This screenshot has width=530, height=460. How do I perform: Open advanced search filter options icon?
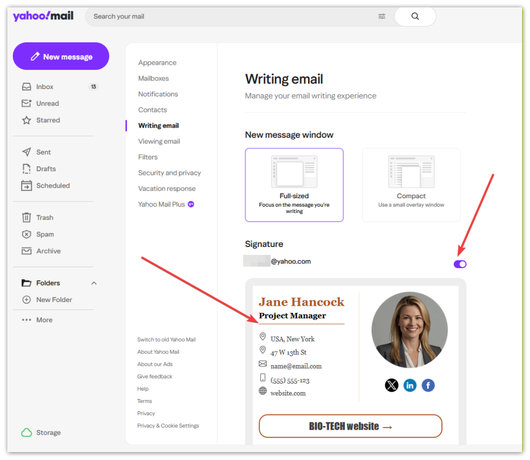click(382, 16)
